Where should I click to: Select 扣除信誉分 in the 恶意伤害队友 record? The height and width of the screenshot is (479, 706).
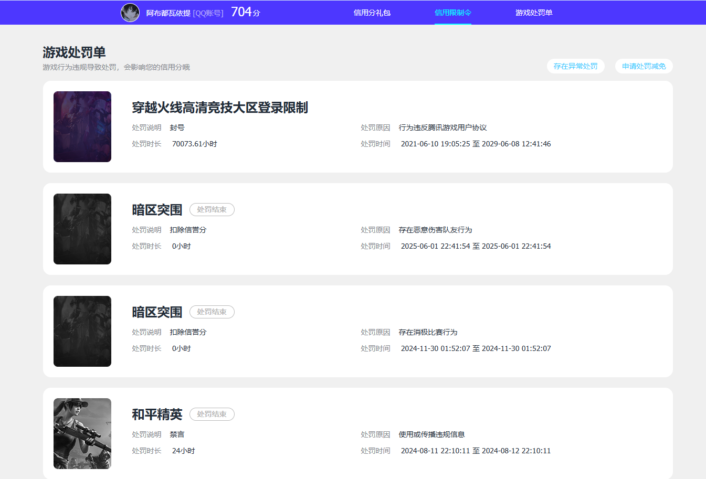(x=188, y=230)
